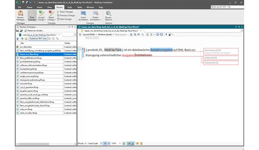Open the Medium (print) dropdown
The width and height of the screenshot is (259, 150).
click(x=106, y=34)
